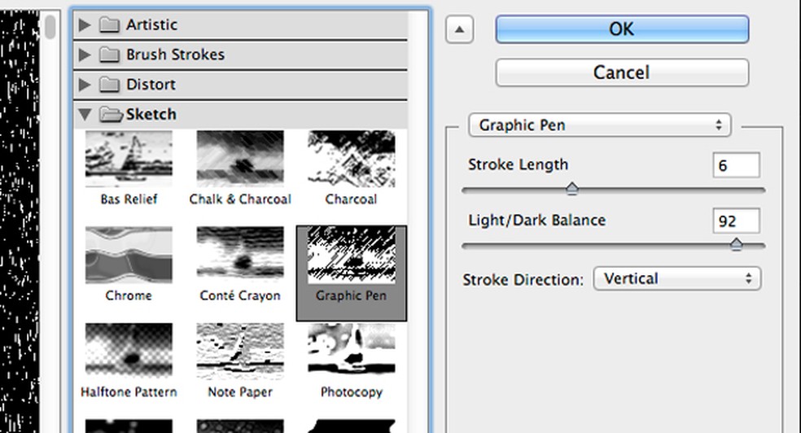Collapse the Sketch filter folder
Screen dimensions: 801x433
point(85,115)
